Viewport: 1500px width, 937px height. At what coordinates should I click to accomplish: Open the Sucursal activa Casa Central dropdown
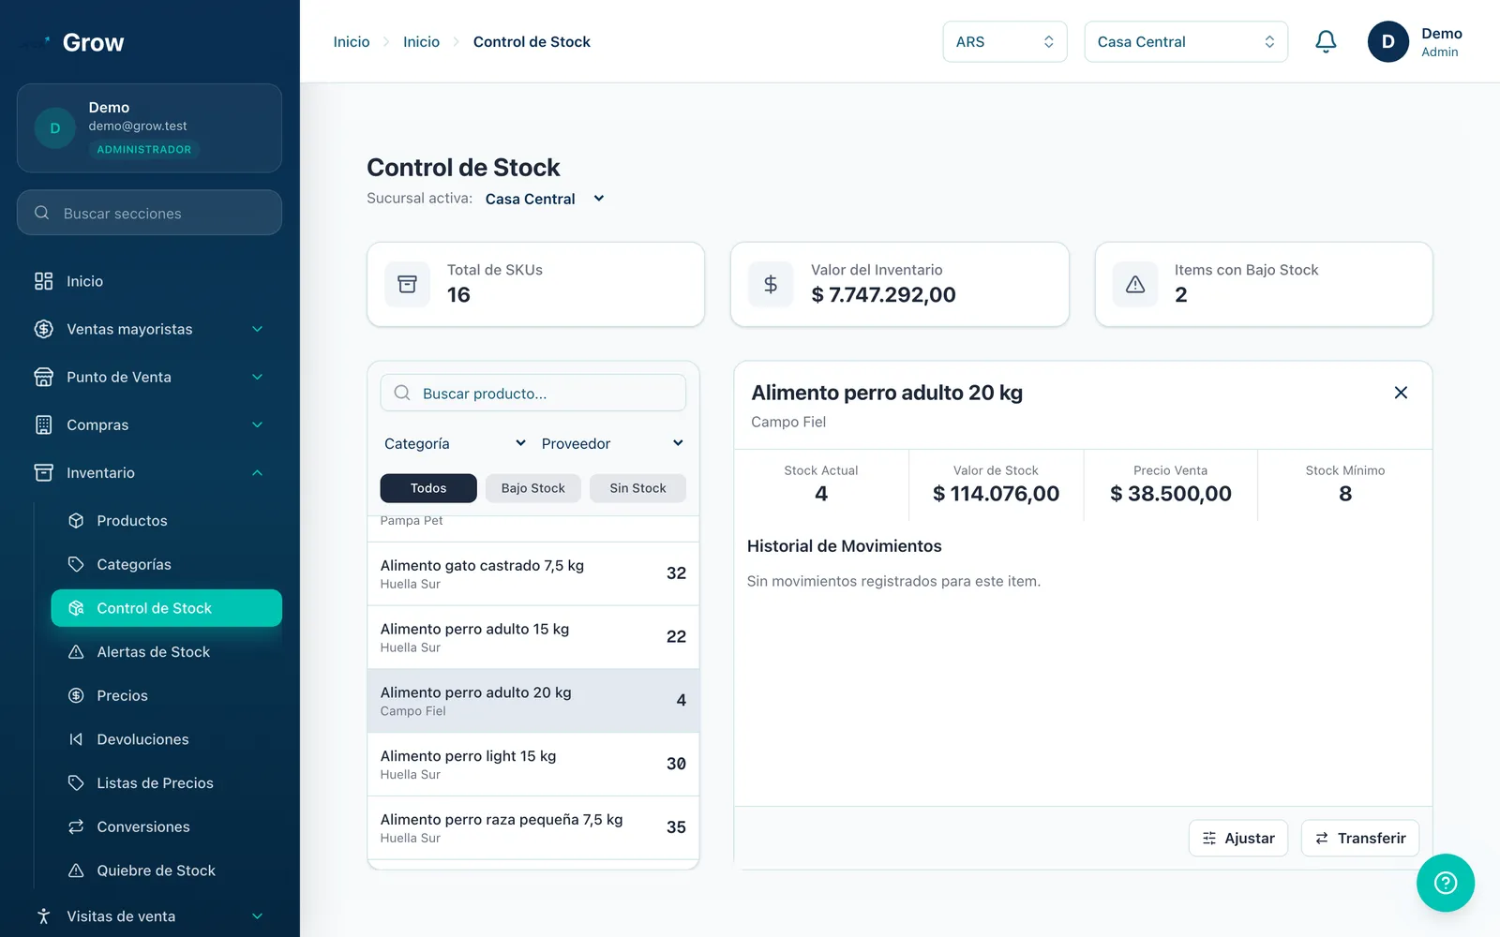[x=545, y=199]
